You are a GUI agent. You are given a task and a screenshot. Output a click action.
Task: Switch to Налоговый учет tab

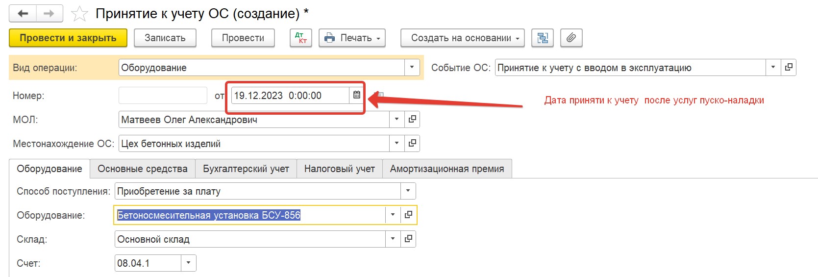(340, 169)
